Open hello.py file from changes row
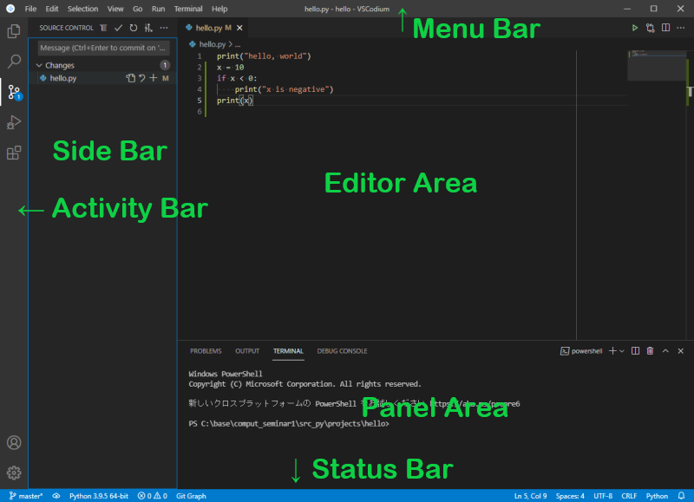 click(131, 78)
